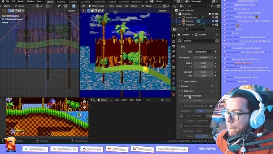Toggle snapping magnet in left viewport header
The width and height of the screenshot is (273, 154).
(x=37, y=6)
